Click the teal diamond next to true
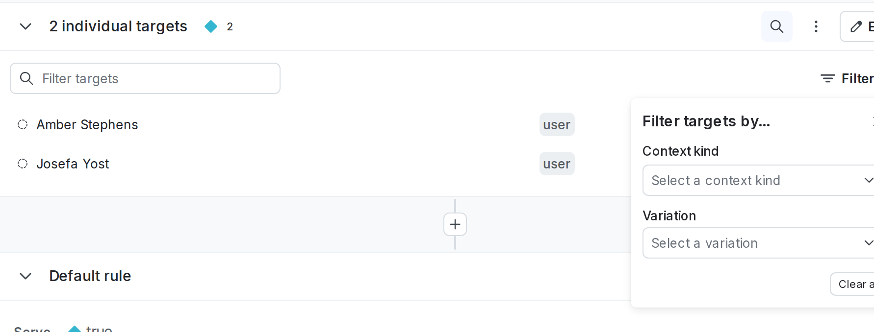This screenshot has height=332, width=874. click(74, 329)
